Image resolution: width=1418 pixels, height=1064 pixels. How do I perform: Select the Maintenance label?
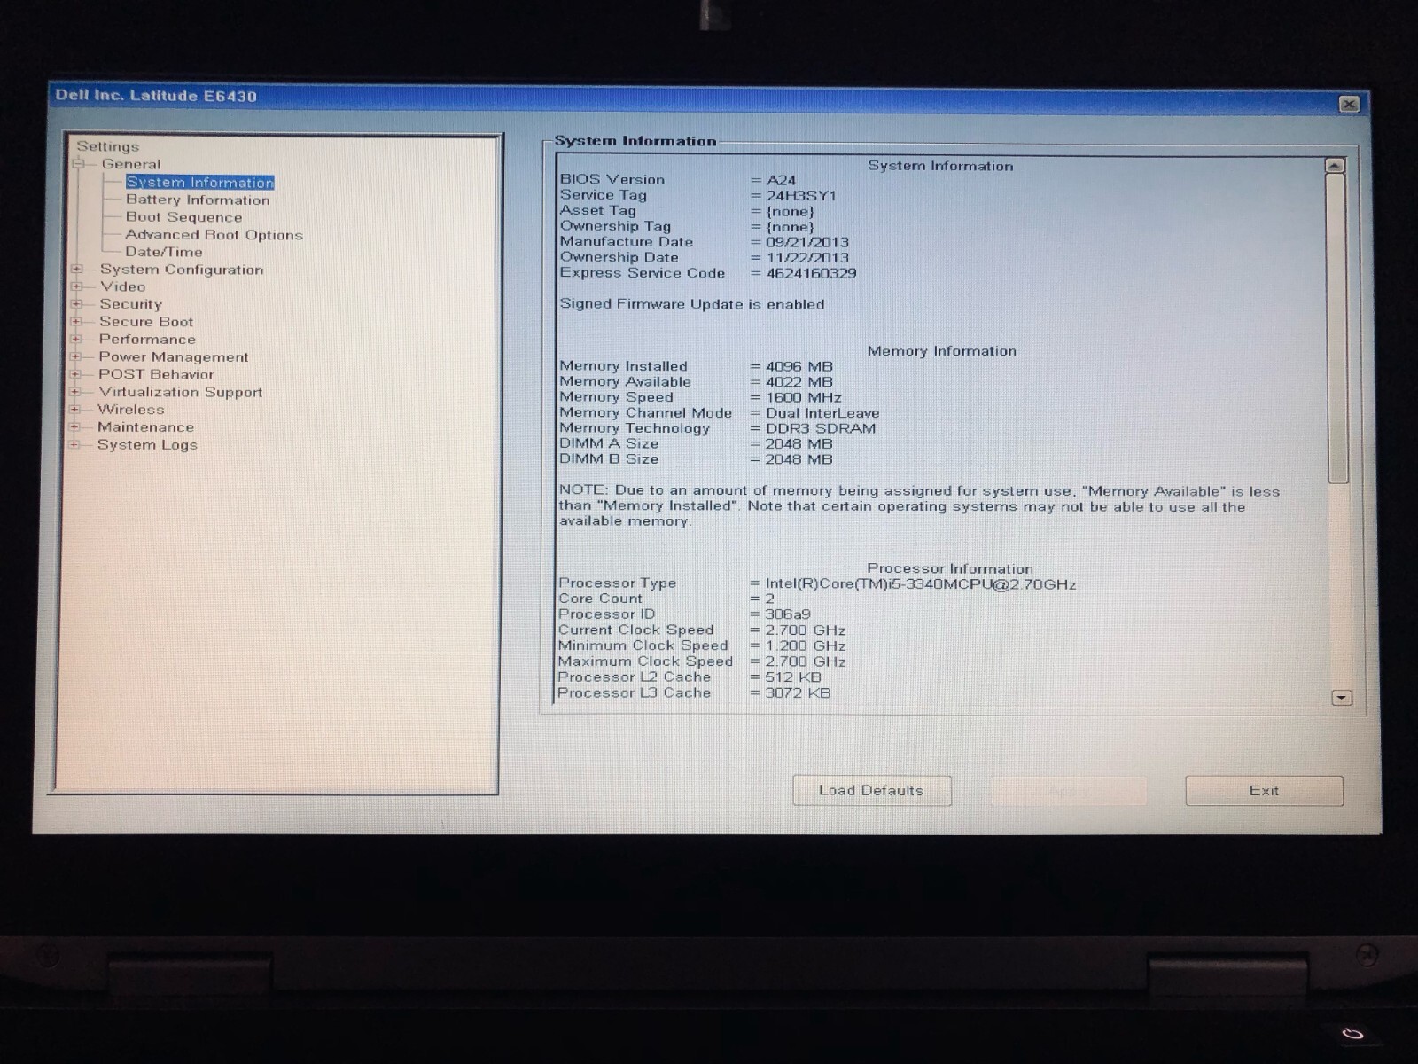pos(145,426)
